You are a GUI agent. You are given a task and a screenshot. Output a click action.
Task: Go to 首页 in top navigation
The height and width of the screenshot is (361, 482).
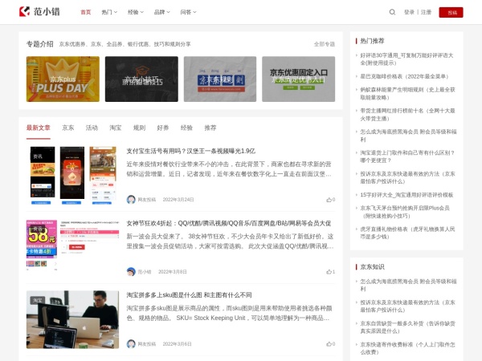(86, 12)
